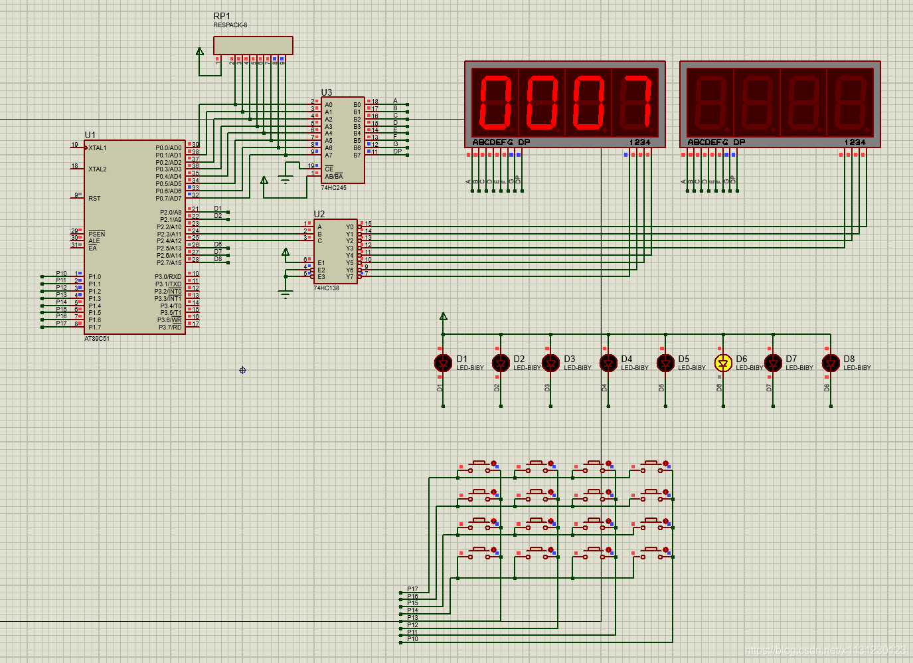Screen dimensions: 913x663
Task: Click the AB/BA pin name on U3
Action: (334, 177)
